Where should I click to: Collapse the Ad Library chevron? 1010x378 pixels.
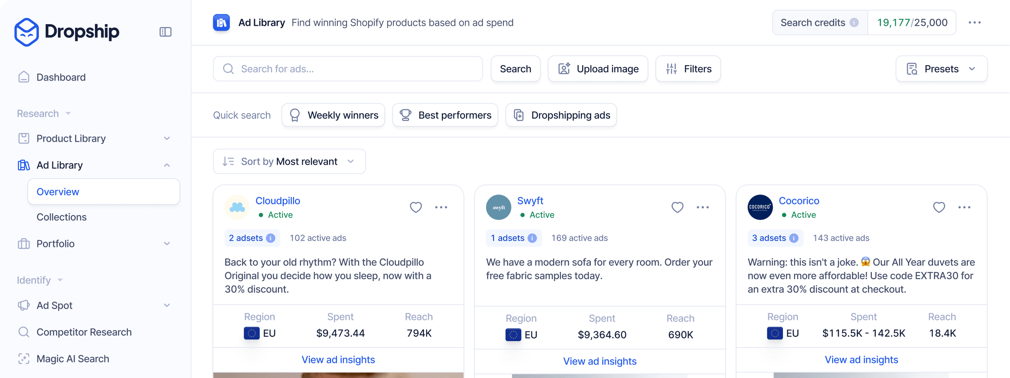coord(167,165)
